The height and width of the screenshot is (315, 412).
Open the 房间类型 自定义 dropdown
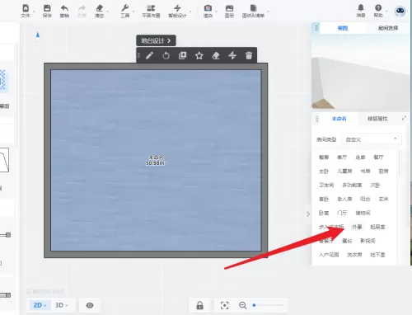(372, 139)
